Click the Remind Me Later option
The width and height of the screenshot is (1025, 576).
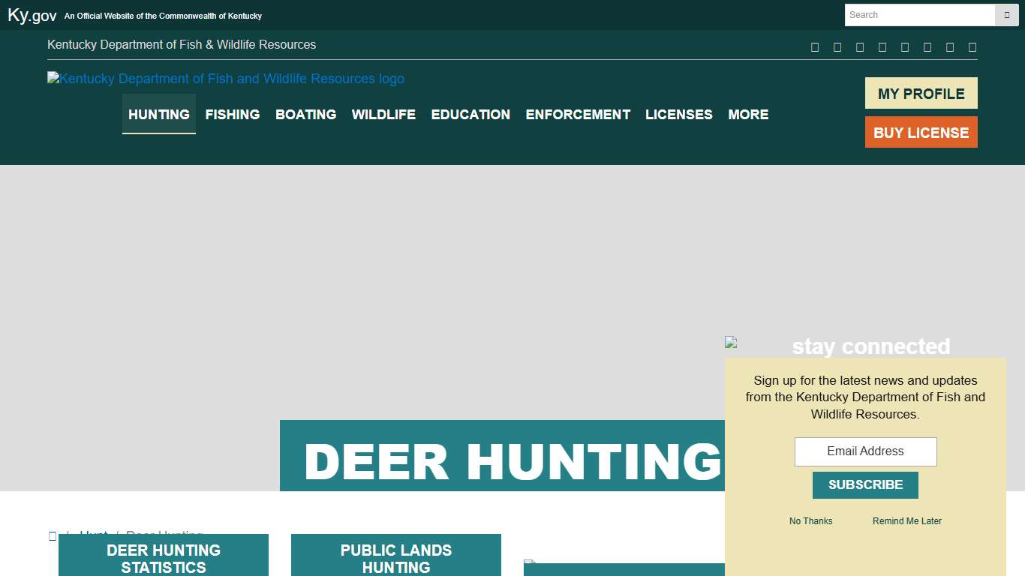pyautogui.click(x=906, y=520)
